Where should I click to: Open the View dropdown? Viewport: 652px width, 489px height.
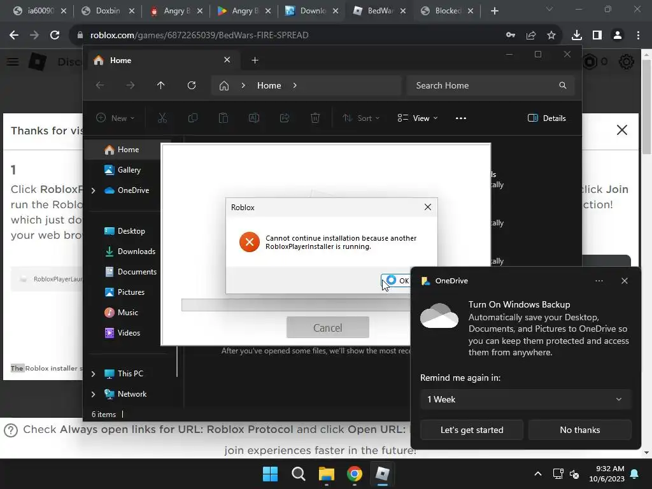click(418, 118)
